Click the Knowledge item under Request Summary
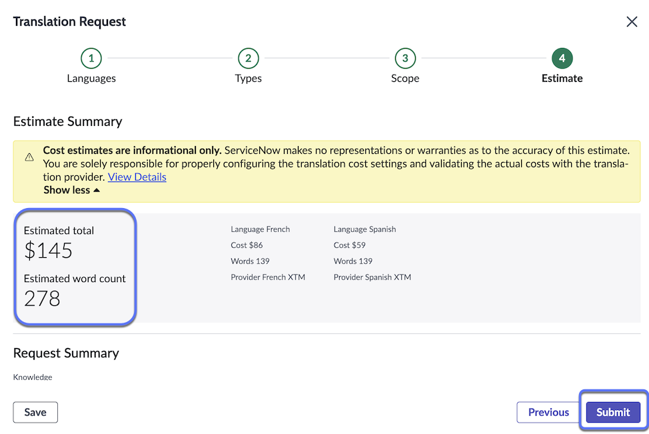 pos(33,377)
